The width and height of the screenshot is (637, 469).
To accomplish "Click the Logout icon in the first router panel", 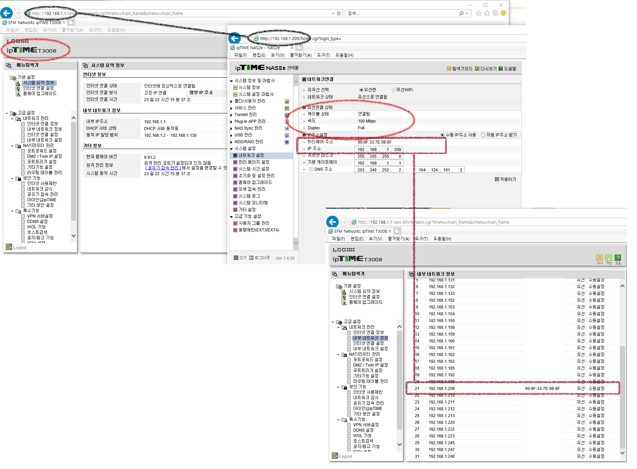I will click(x=9, y=247).
